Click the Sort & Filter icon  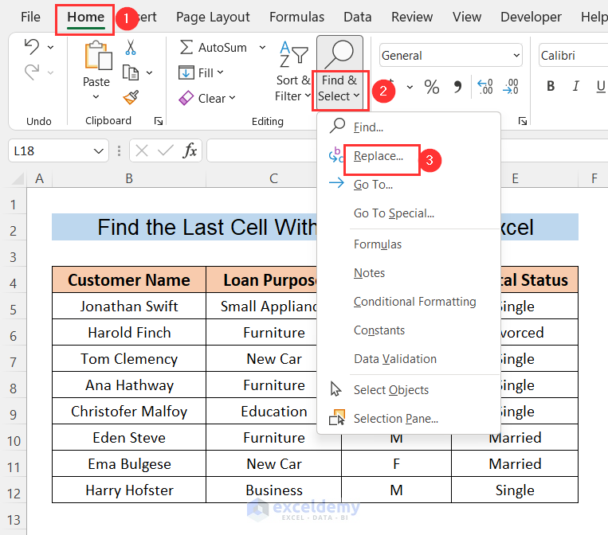click(293, 55)
